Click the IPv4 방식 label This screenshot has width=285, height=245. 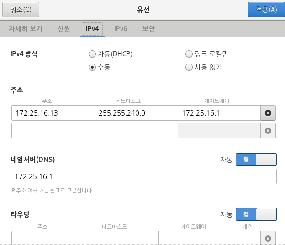coord(24,54)
